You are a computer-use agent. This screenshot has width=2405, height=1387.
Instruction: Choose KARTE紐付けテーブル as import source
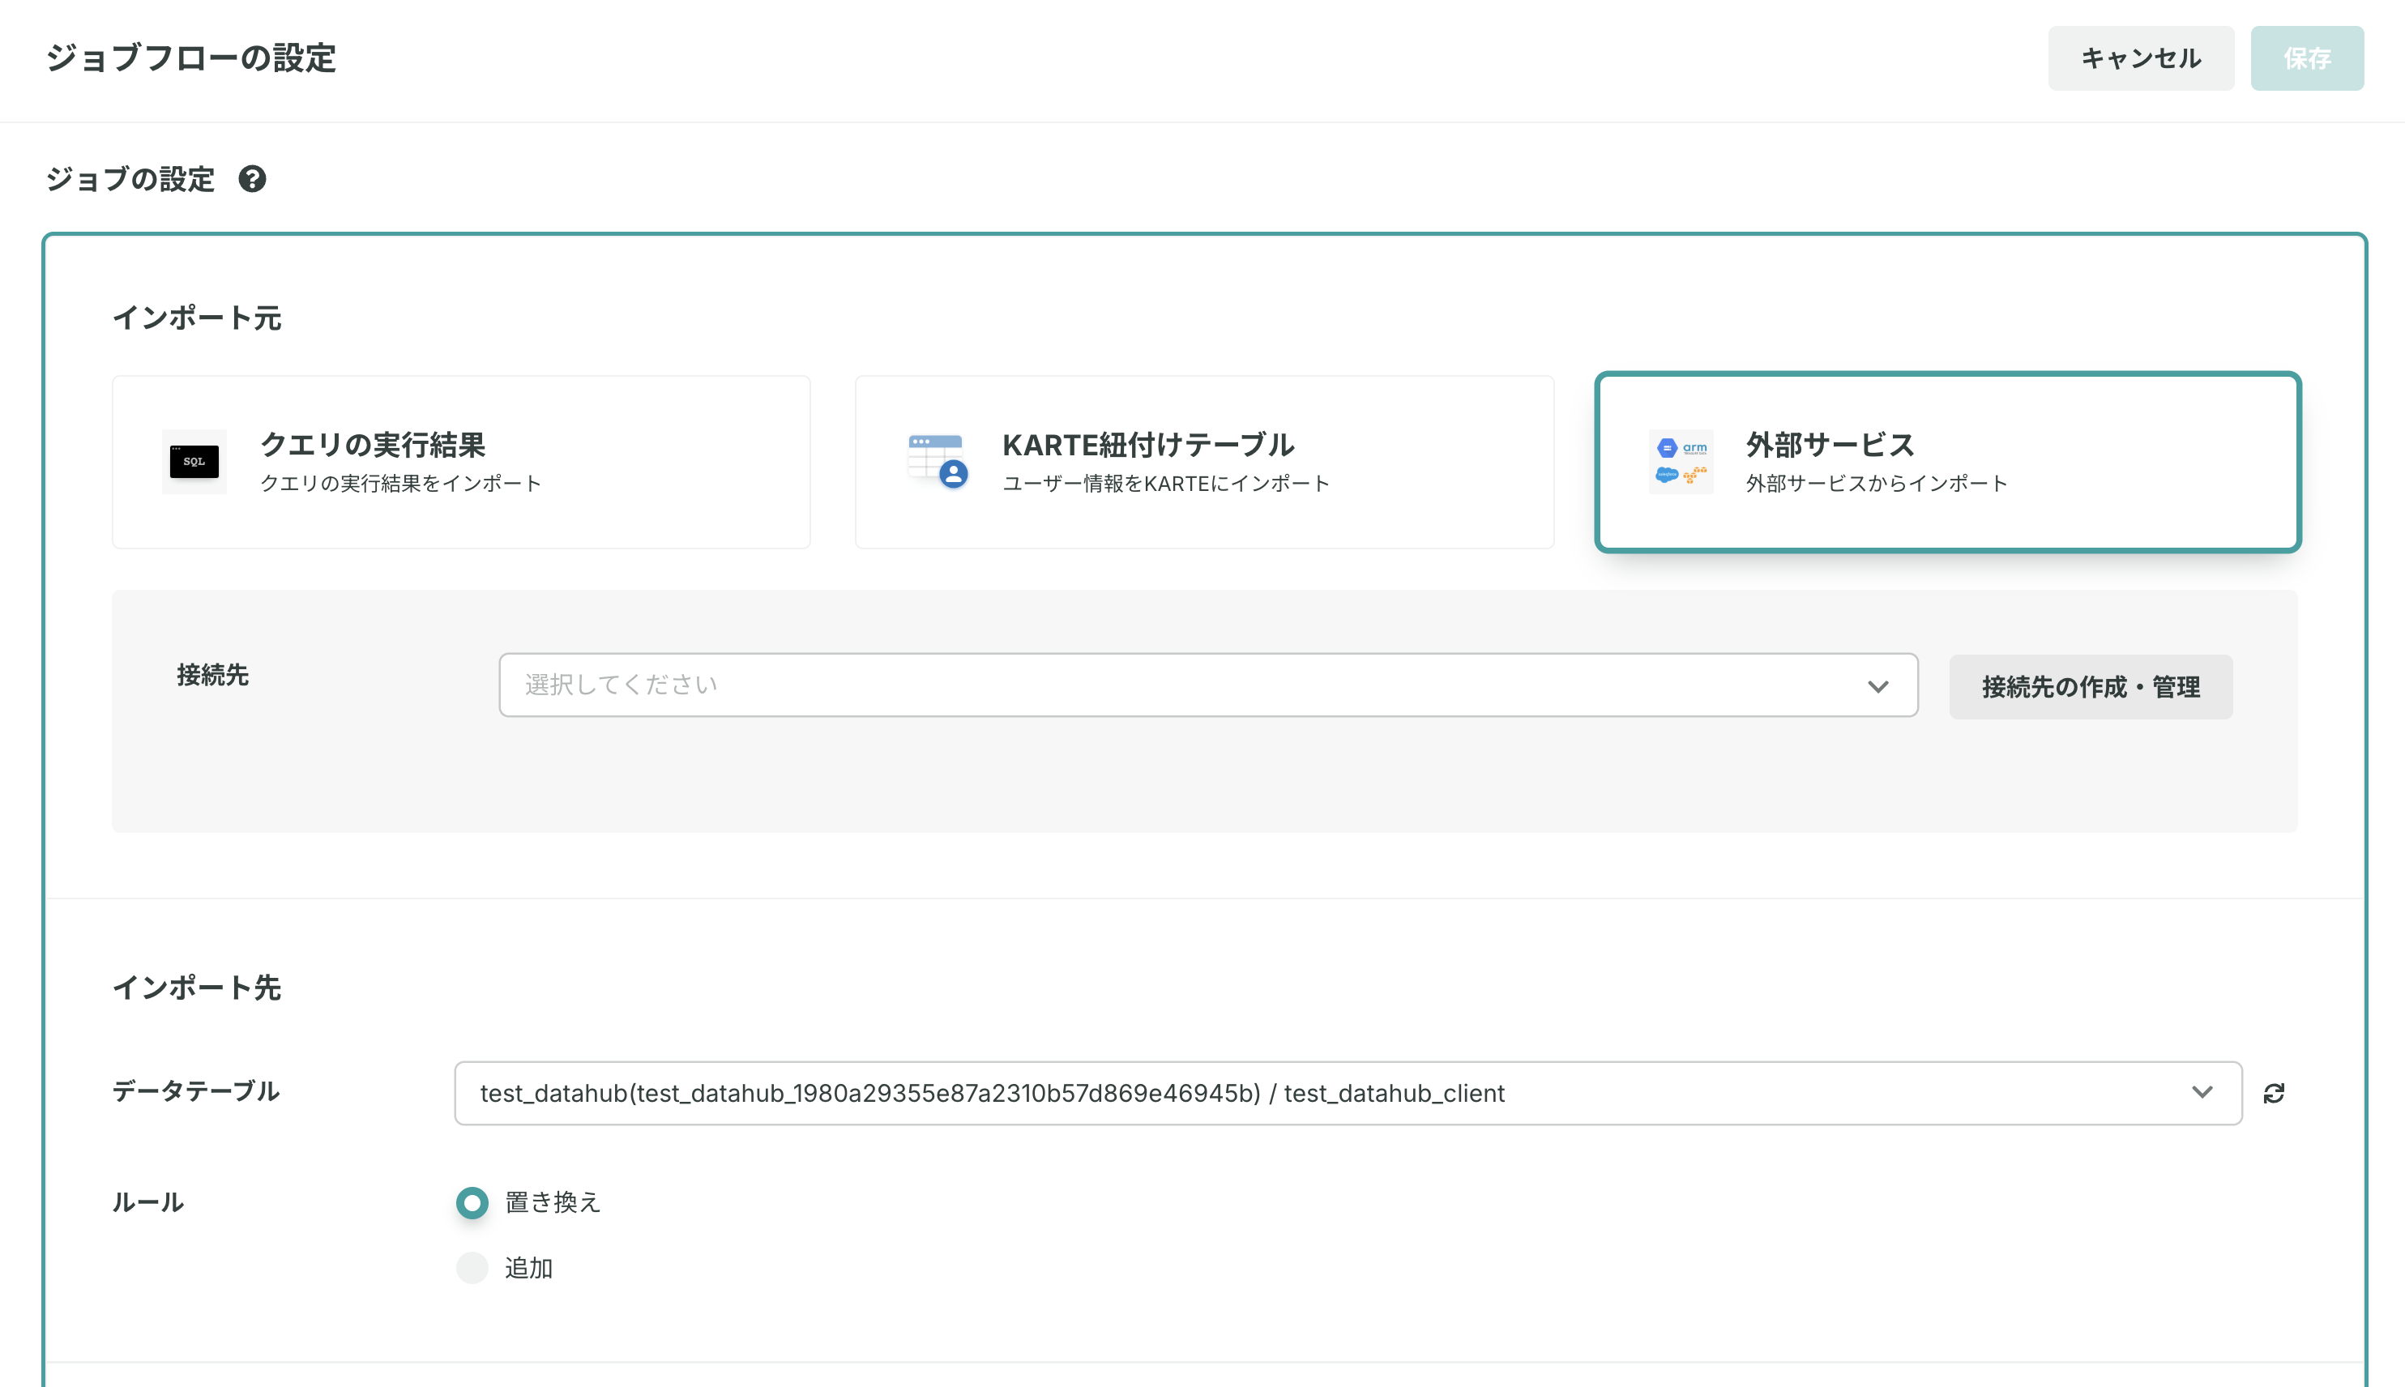[1205, 462]
